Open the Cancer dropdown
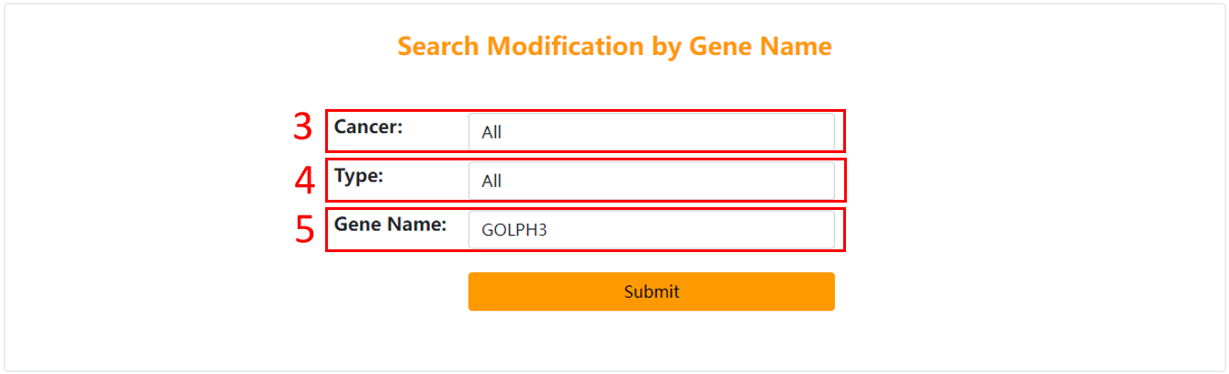Screen dimensions: 1229x374 pos(650,132)
